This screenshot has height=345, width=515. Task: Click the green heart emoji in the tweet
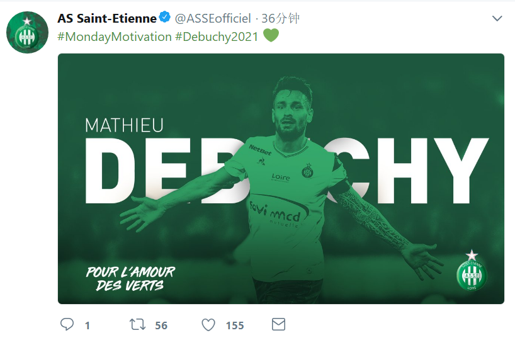(271, 36)
